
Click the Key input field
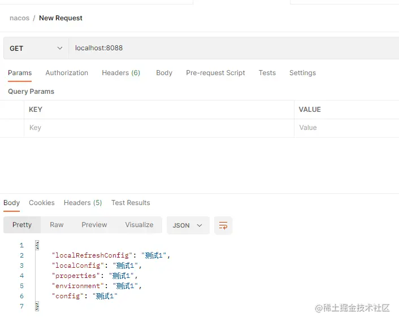coord(158,128)
